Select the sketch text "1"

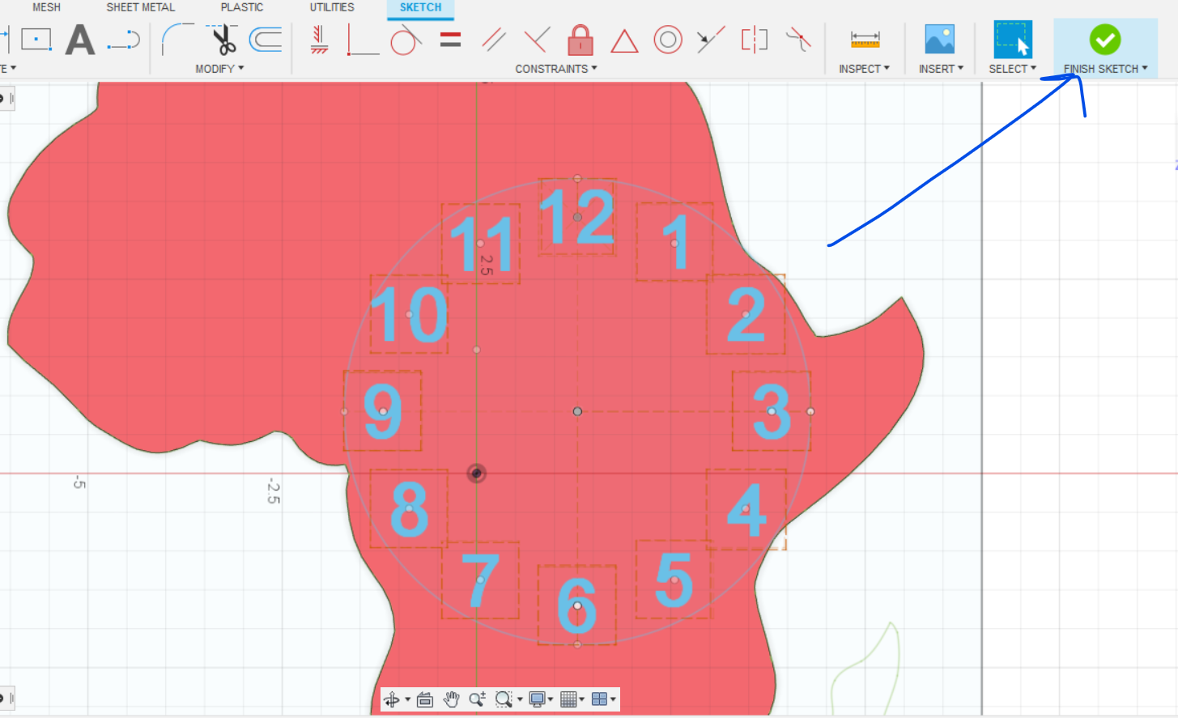pos(675,242)
